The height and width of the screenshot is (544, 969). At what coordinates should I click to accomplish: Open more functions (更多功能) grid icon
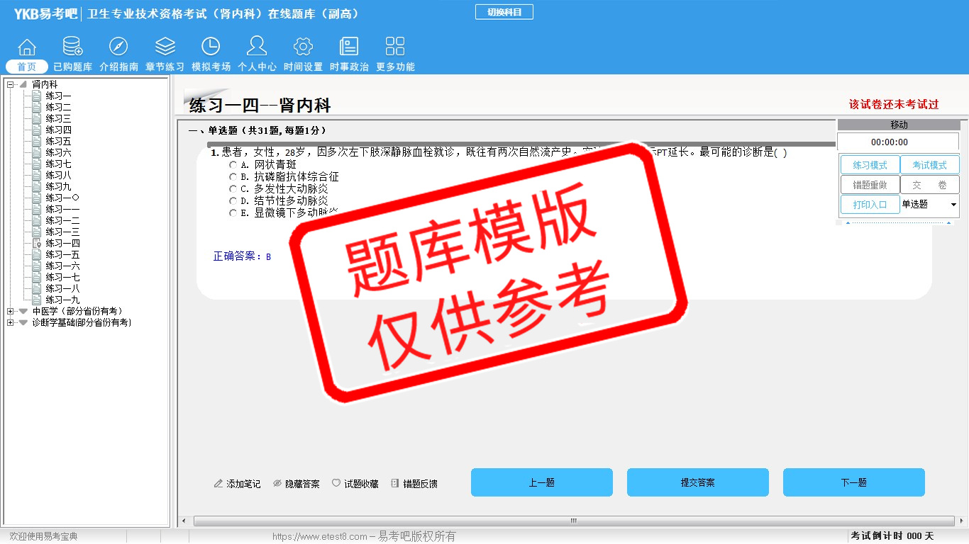click(x=395, y=47)
